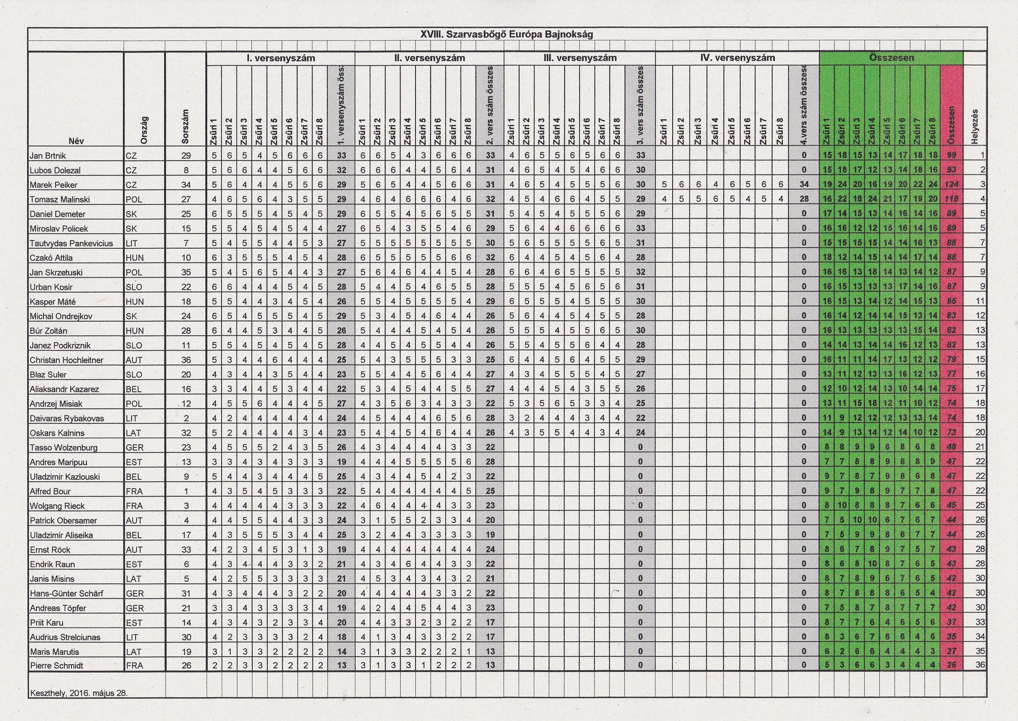
Task: Click Marek Peiker's total 124 cell
Action: [951, 185]
